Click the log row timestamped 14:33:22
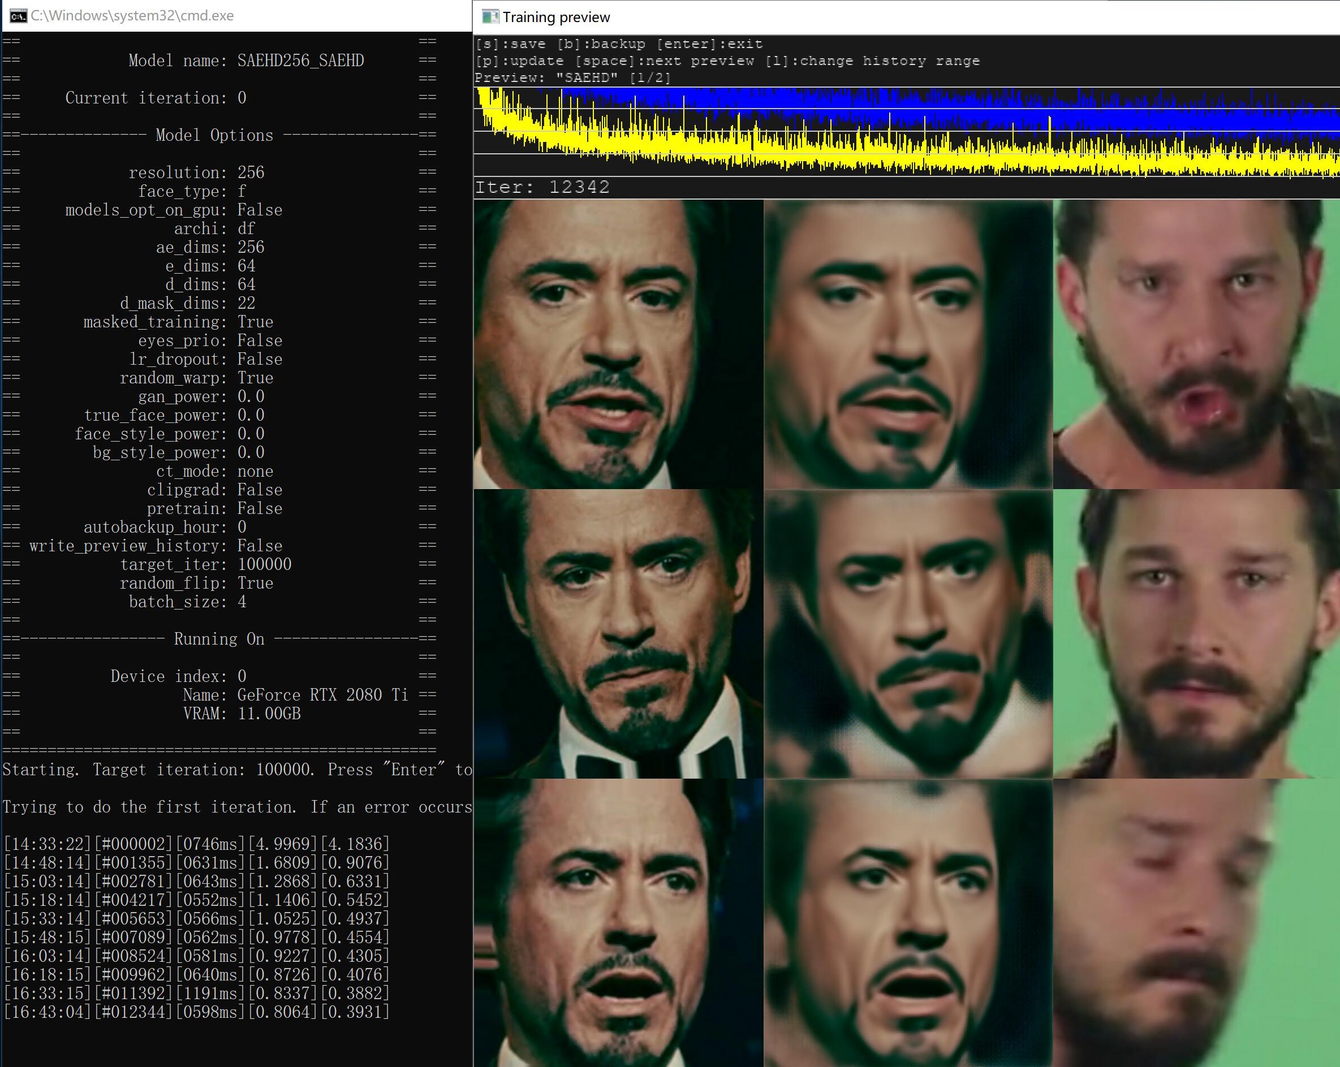The image size is (1340, 1067). tap(196, 844)
